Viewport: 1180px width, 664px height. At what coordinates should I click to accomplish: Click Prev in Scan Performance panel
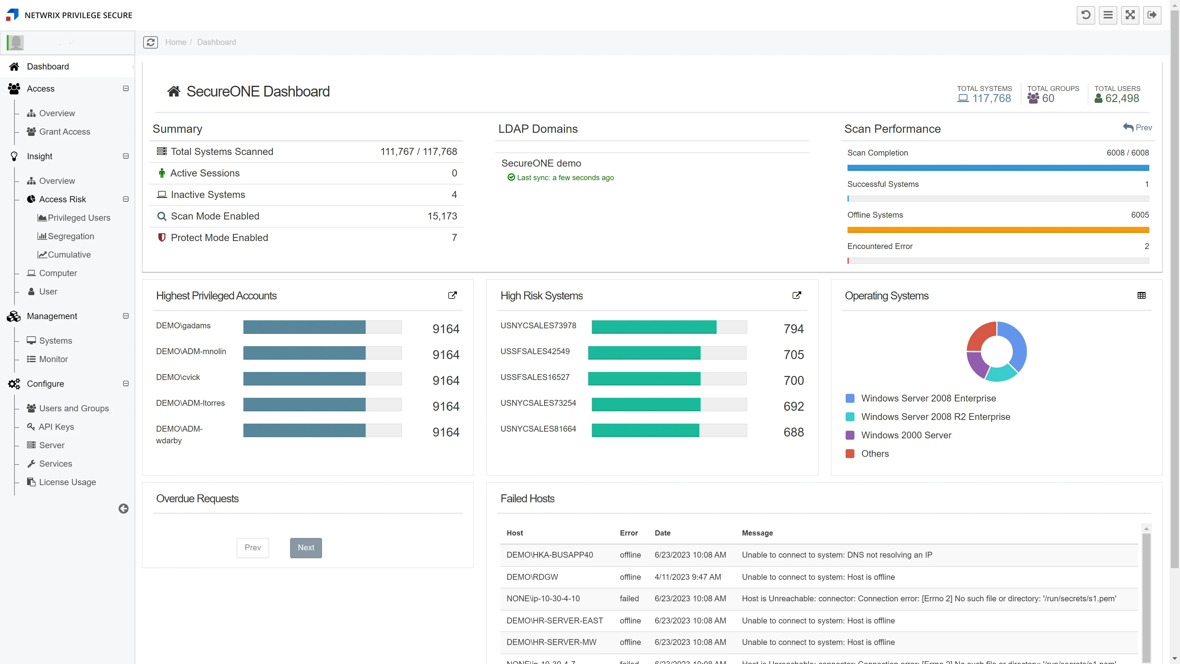click(1137, 127)
